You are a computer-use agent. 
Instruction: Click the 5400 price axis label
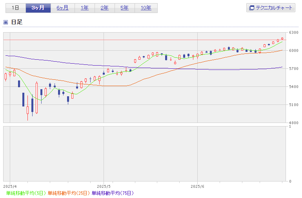[x=293, y=87]
